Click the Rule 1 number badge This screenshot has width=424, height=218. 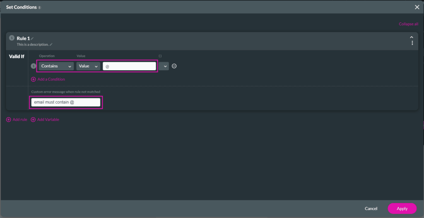(12, 38)
